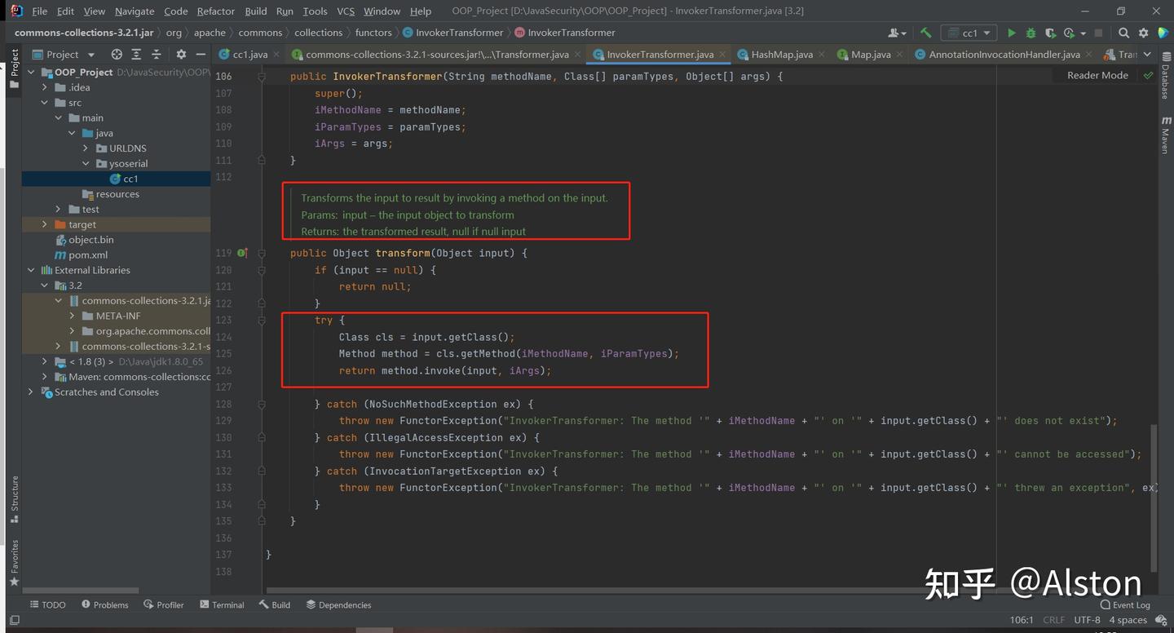The image size is (1174, 633).
Task: Expand the URLDNS package node
Action: 86,148
